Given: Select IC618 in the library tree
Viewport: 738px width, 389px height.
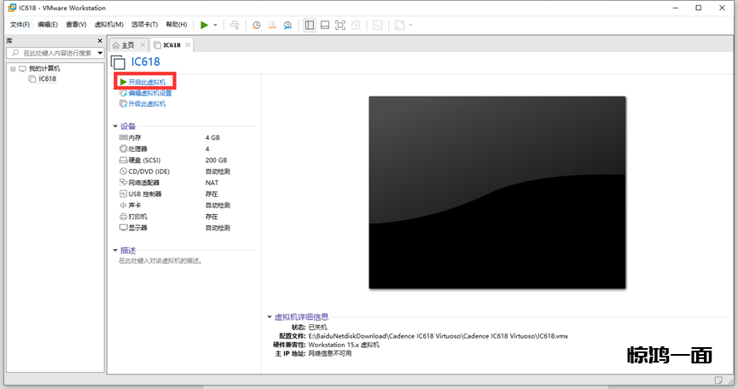Looking at the screenshot, I should coord(47,78).
